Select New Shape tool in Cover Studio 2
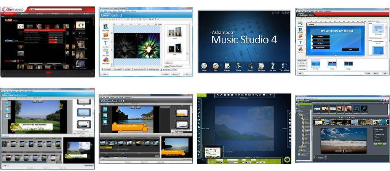The image size is (390, 171). coord(106,61)
